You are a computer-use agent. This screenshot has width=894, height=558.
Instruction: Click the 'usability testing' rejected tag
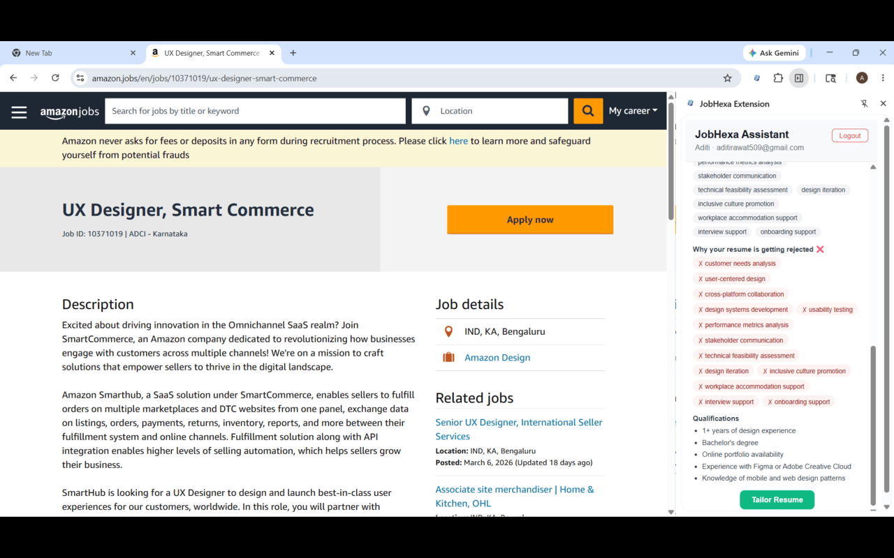(827, 310)
